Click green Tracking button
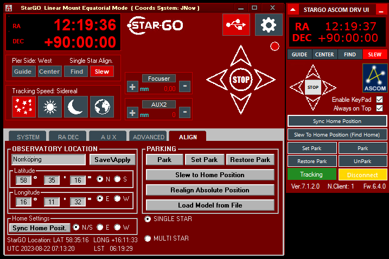 [311, 174]
